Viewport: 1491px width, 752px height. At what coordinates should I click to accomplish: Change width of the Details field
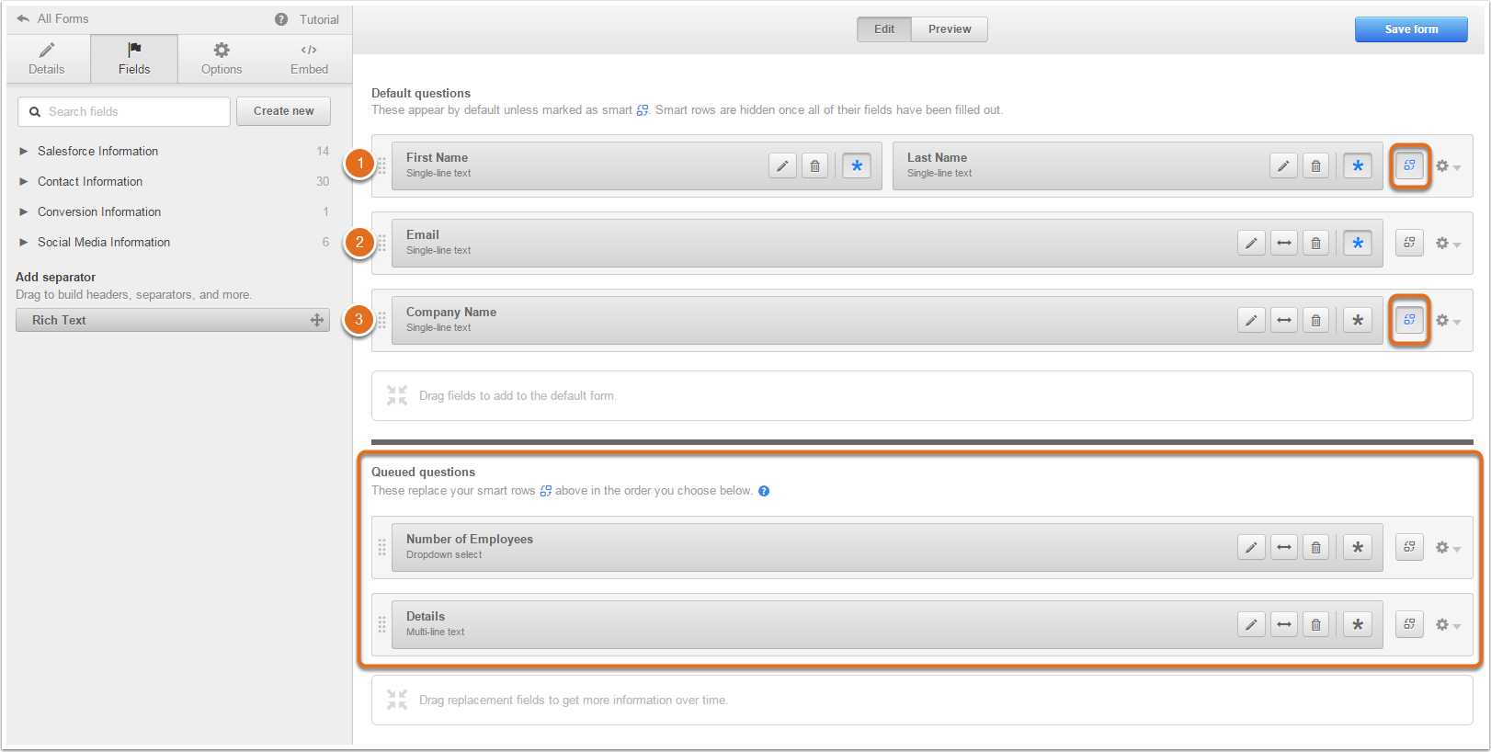coord(1284,624)
